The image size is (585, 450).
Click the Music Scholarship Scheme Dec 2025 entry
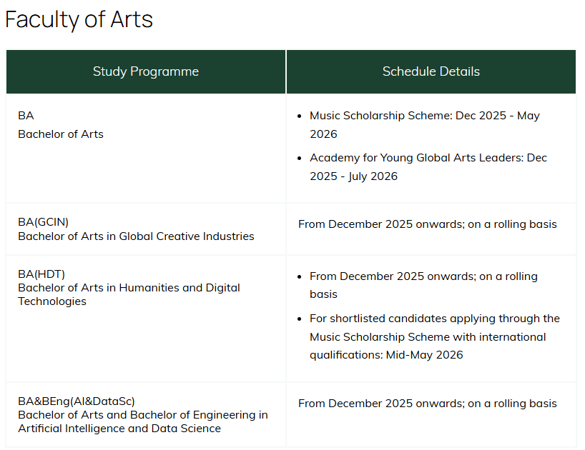tap(424, 124)
